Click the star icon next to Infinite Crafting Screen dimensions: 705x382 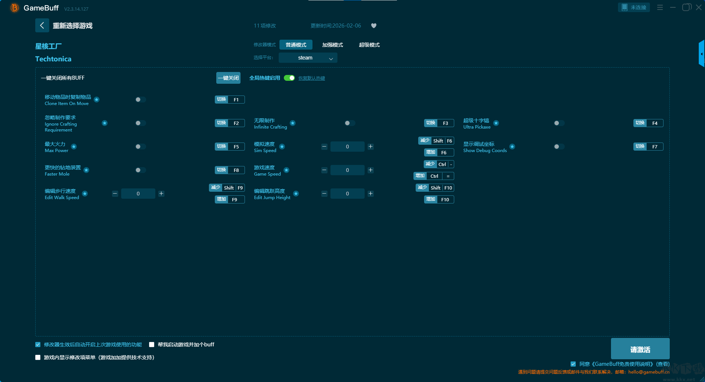[x=293, y=123]
